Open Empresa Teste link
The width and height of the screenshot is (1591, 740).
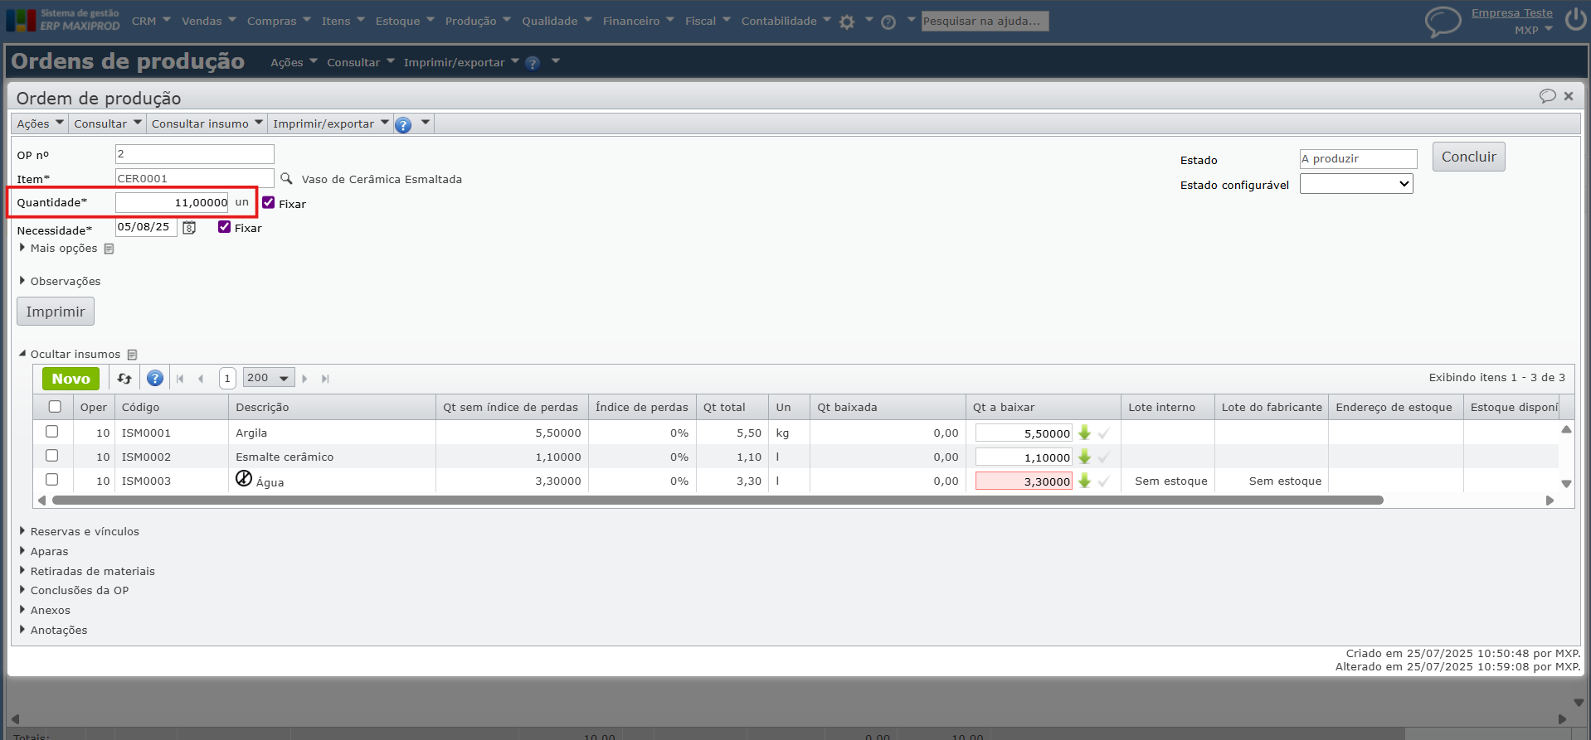[x=1511, y=13]
